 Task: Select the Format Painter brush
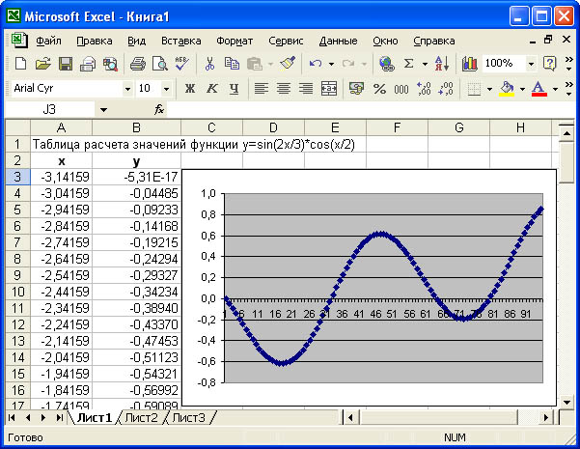tap(288, 64)
